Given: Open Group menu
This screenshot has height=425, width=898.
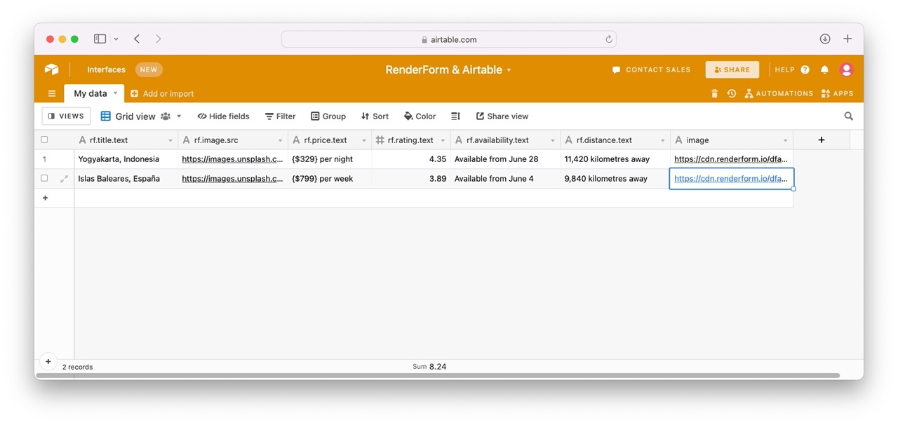Looking at the screenshot, I should pyautogui.click(x=328, y=116).
